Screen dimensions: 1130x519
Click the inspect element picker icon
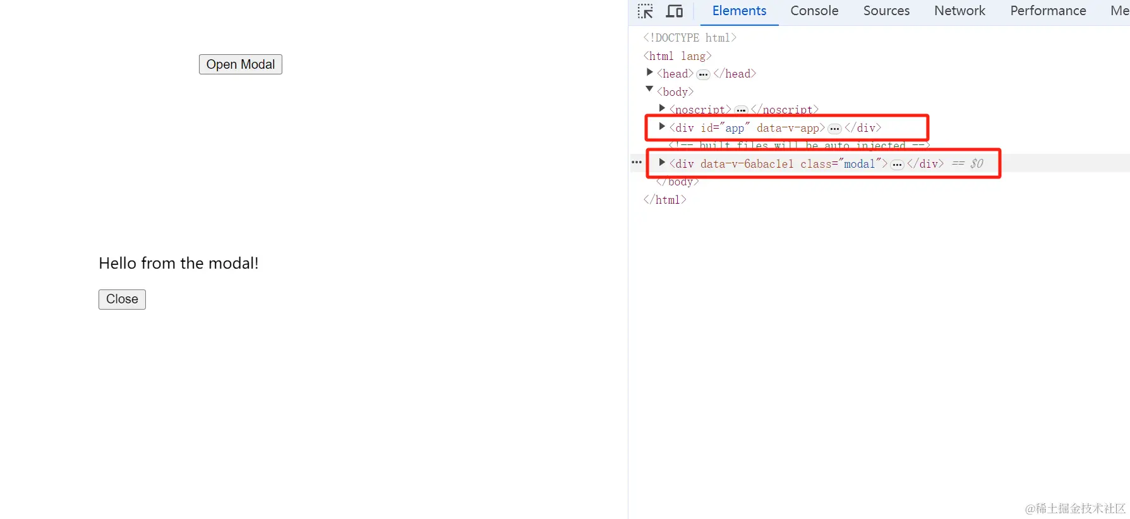pos(645,11)
